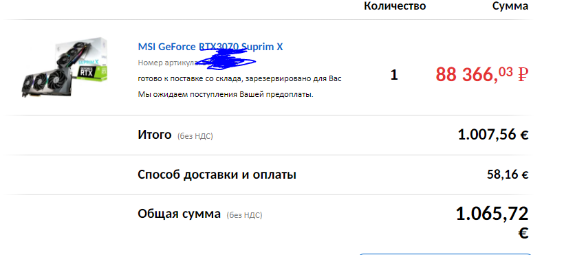Click the Номер артикула text
586x255 pixels.
click(x=167, y=63)
